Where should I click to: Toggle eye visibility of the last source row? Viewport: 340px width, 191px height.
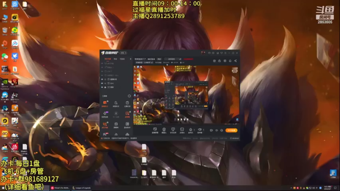pyautogui.click(x=102, y=87)
